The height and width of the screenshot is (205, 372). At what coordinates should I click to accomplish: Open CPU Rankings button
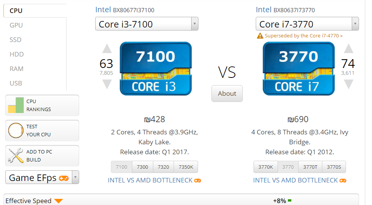42,105
